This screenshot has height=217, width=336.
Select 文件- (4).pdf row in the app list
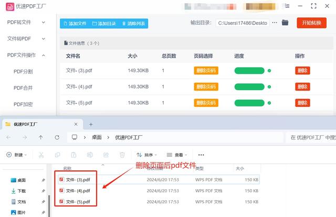(196, 86)
